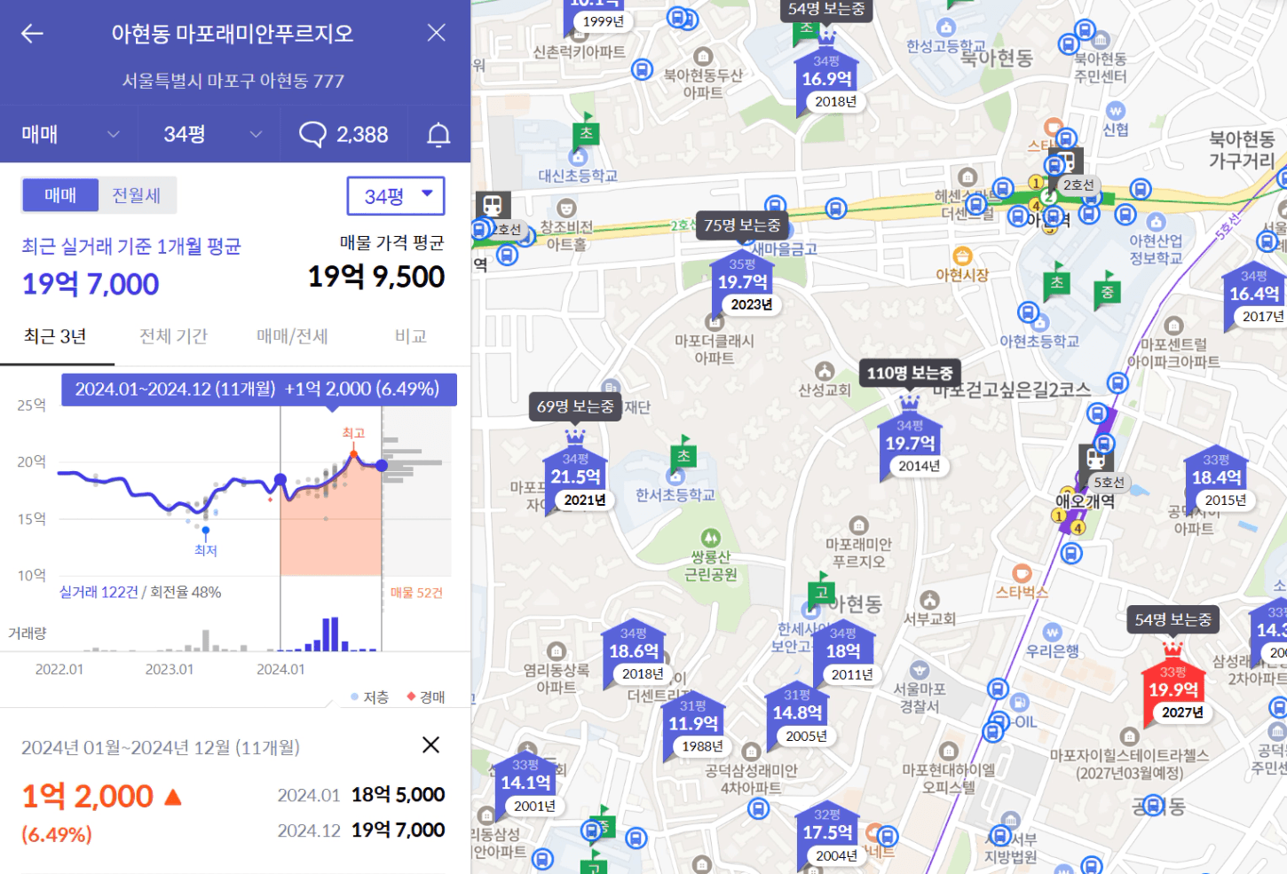The image size is (1287, 874).
Task: Click the 서울마포경찰서 police icon
Action: coord(920,670)
